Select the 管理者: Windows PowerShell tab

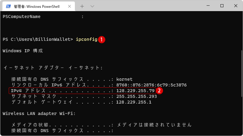point(38,6)
